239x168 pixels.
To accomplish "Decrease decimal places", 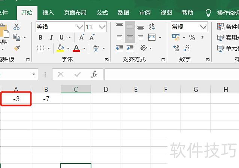I will coord(187,48).
